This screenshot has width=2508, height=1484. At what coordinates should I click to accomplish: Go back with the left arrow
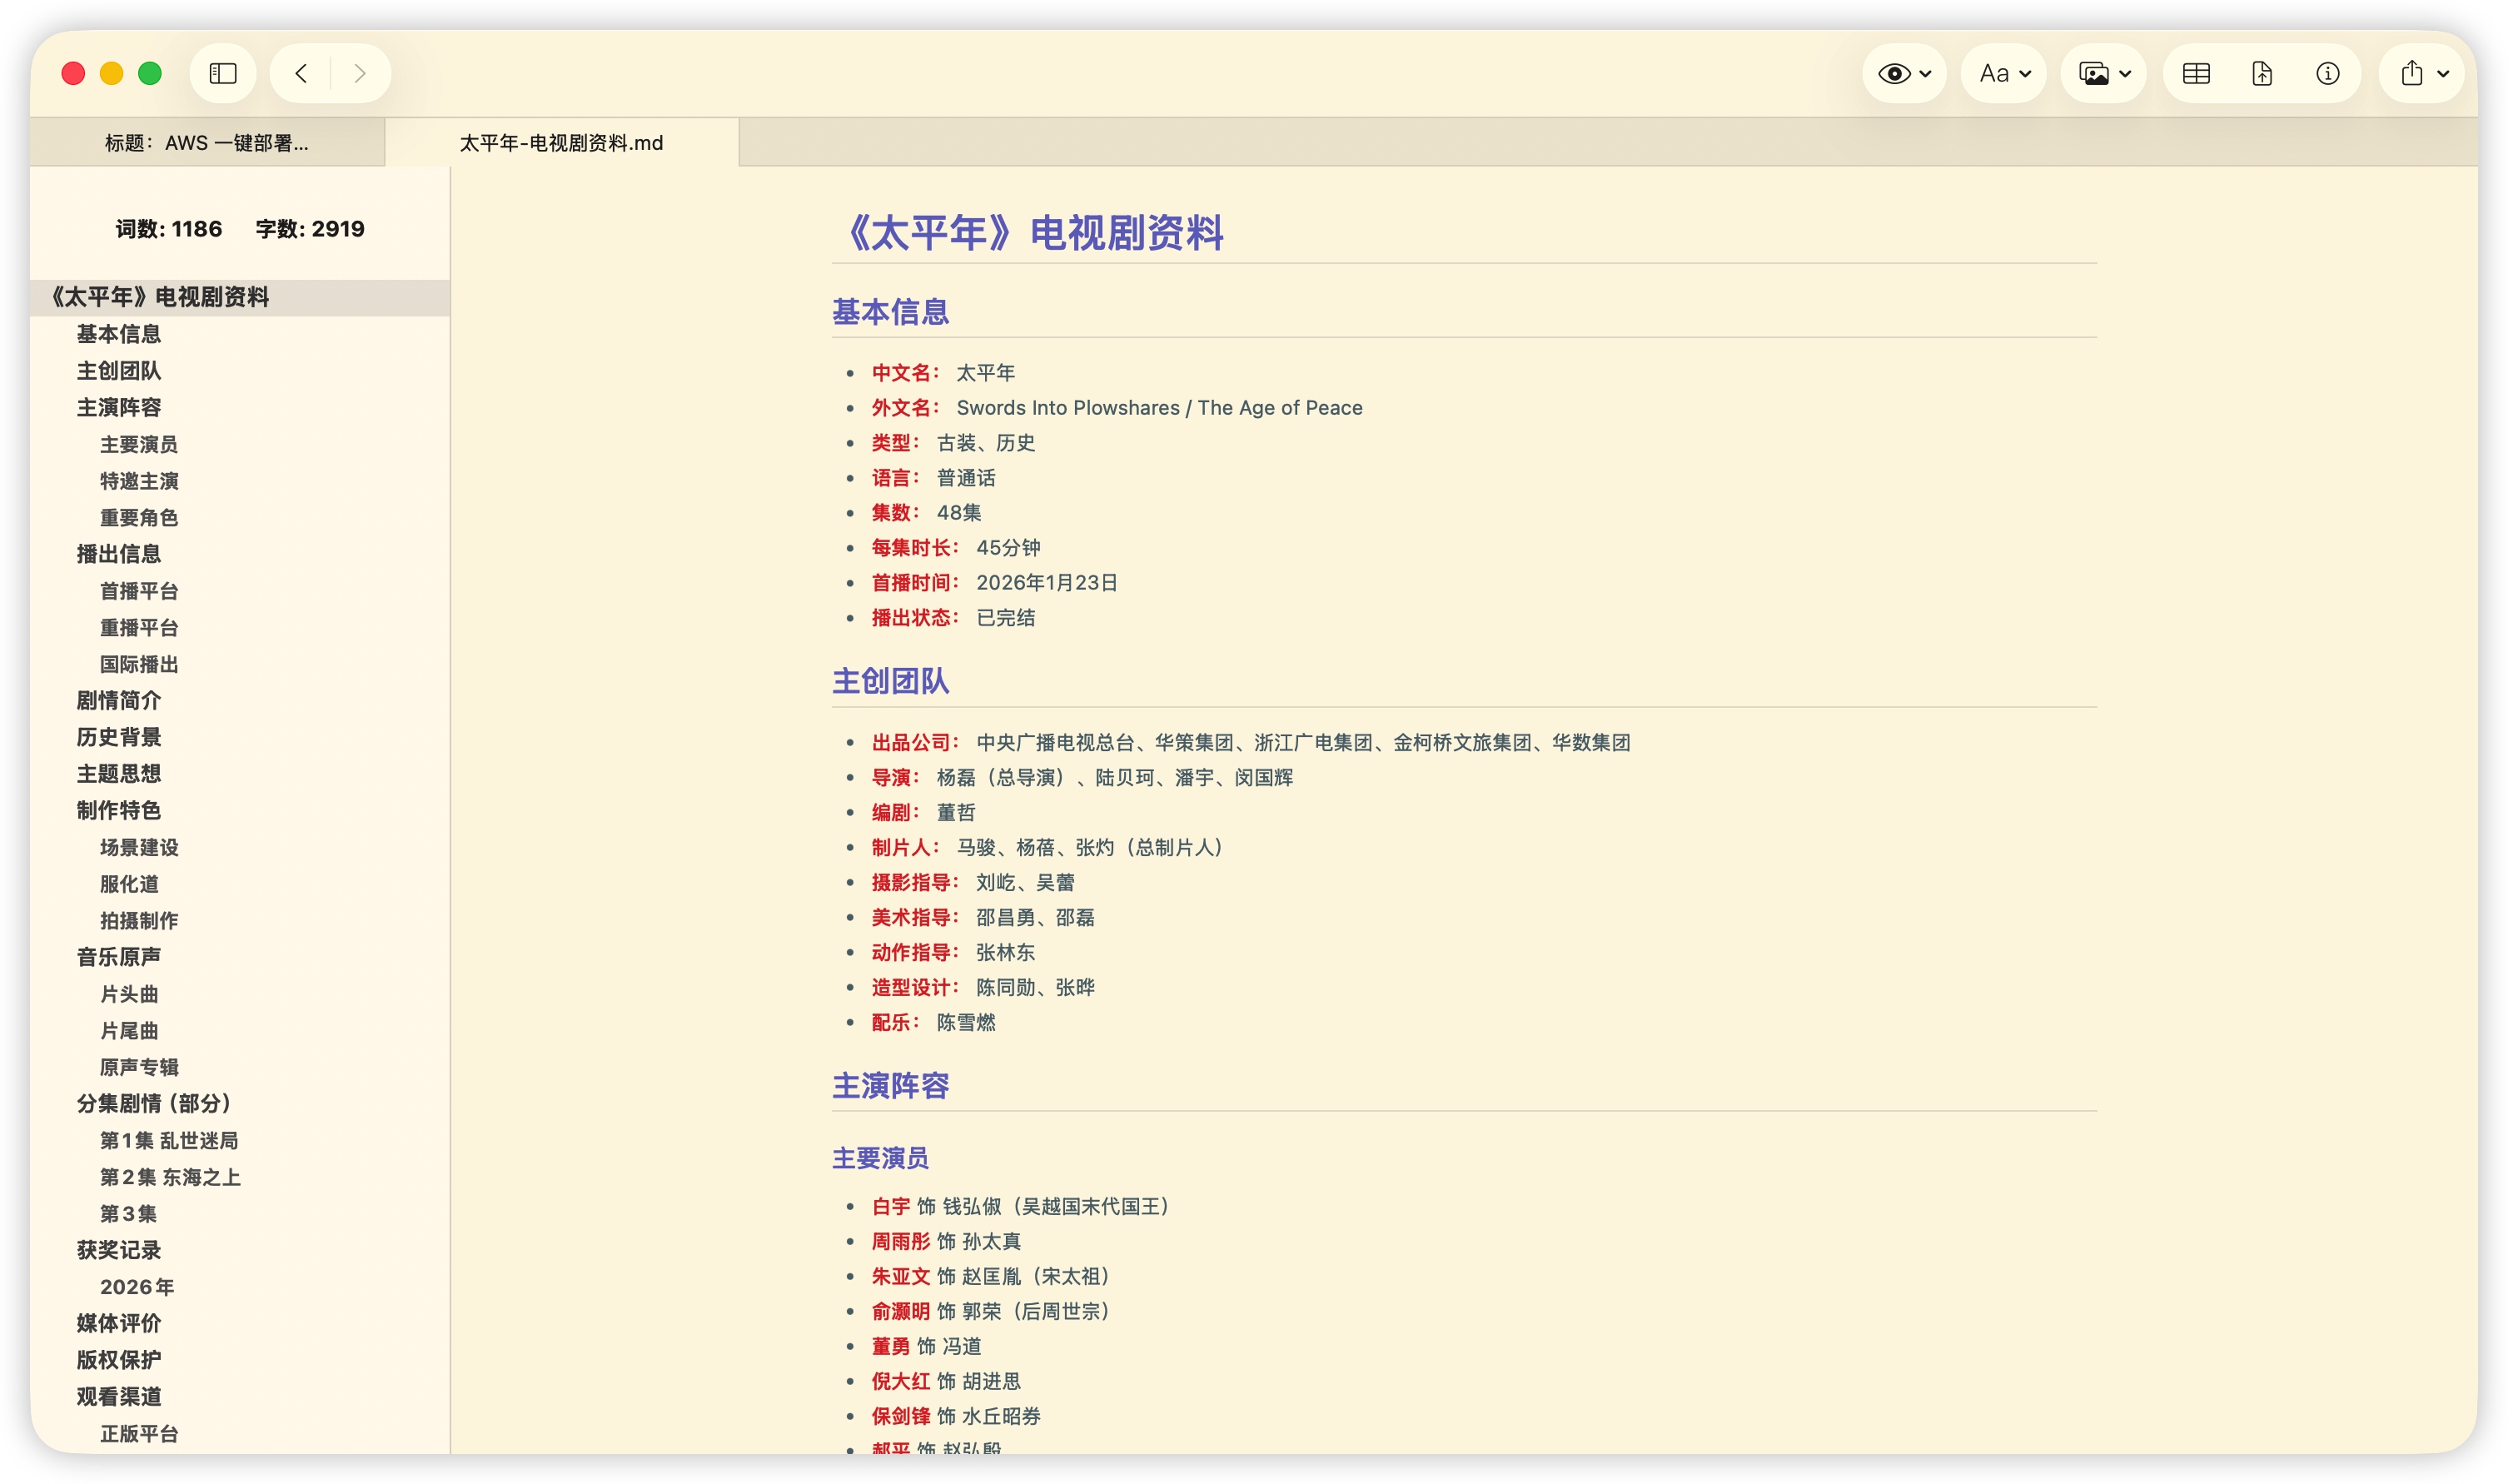tap(301, 73)
